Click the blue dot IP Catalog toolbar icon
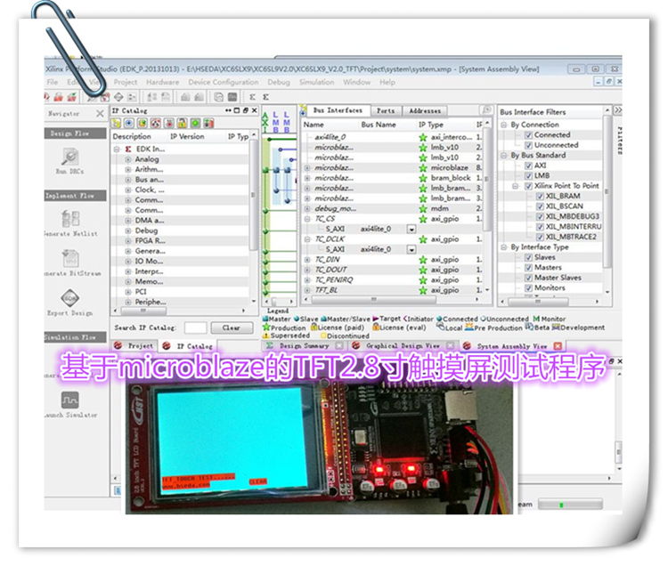 128,124
